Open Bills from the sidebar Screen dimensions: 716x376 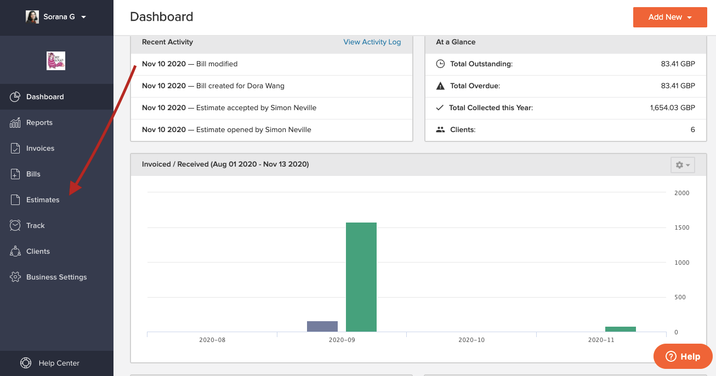(x=56, y=174)
